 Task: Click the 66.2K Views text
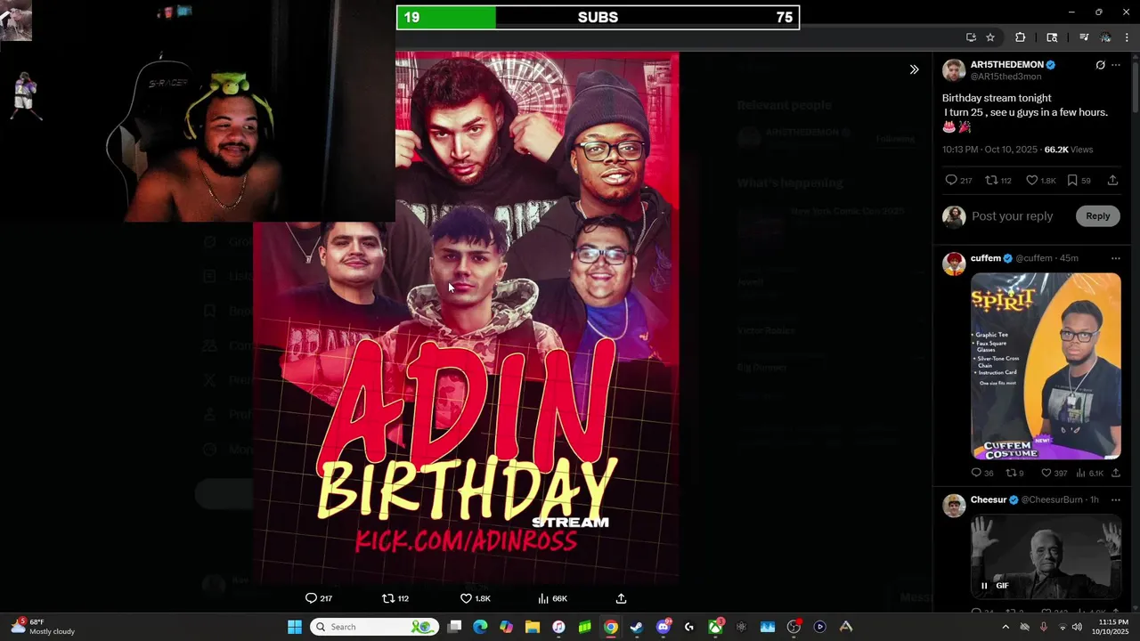pos(1068,150)
